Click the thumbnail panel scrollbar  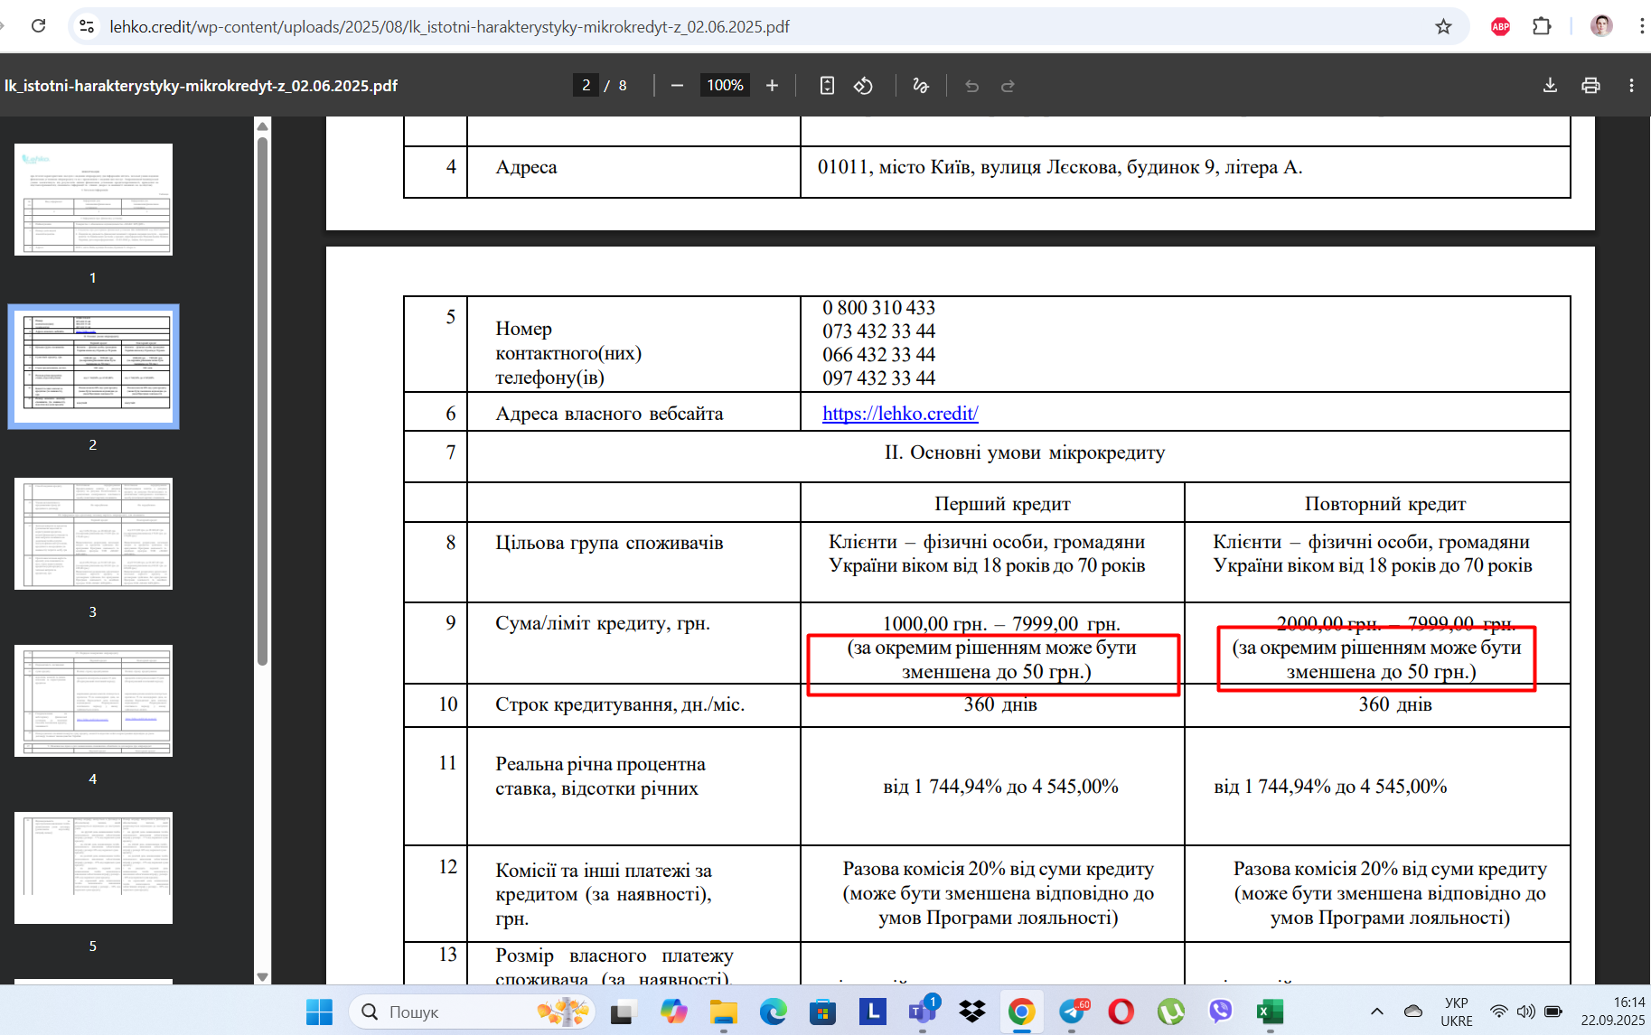(x=262, y=402)
